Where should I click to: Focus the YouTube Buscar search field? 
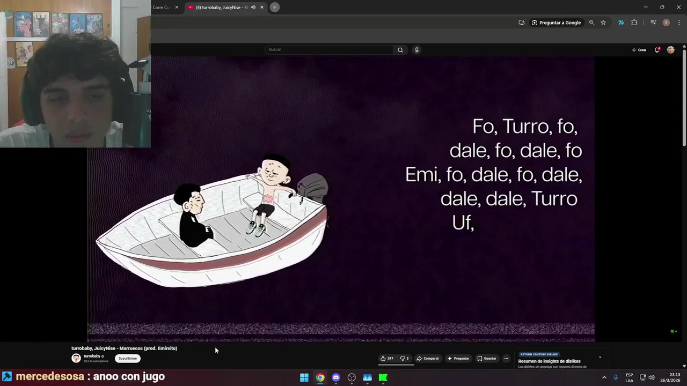[329, 49]
